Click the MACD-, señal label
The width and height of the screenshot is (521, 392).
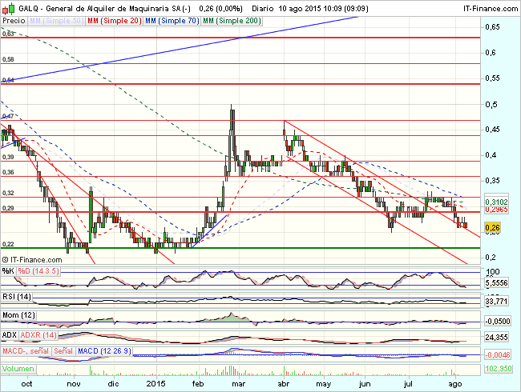26,351
